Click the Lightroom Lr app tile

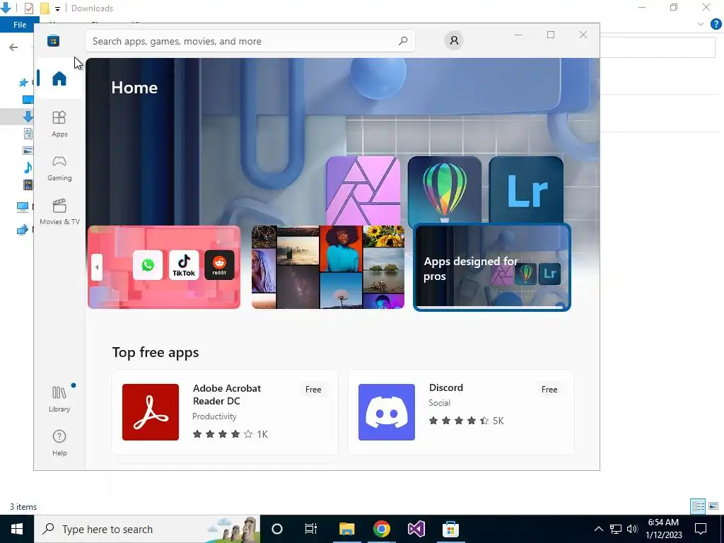point(526,190)
